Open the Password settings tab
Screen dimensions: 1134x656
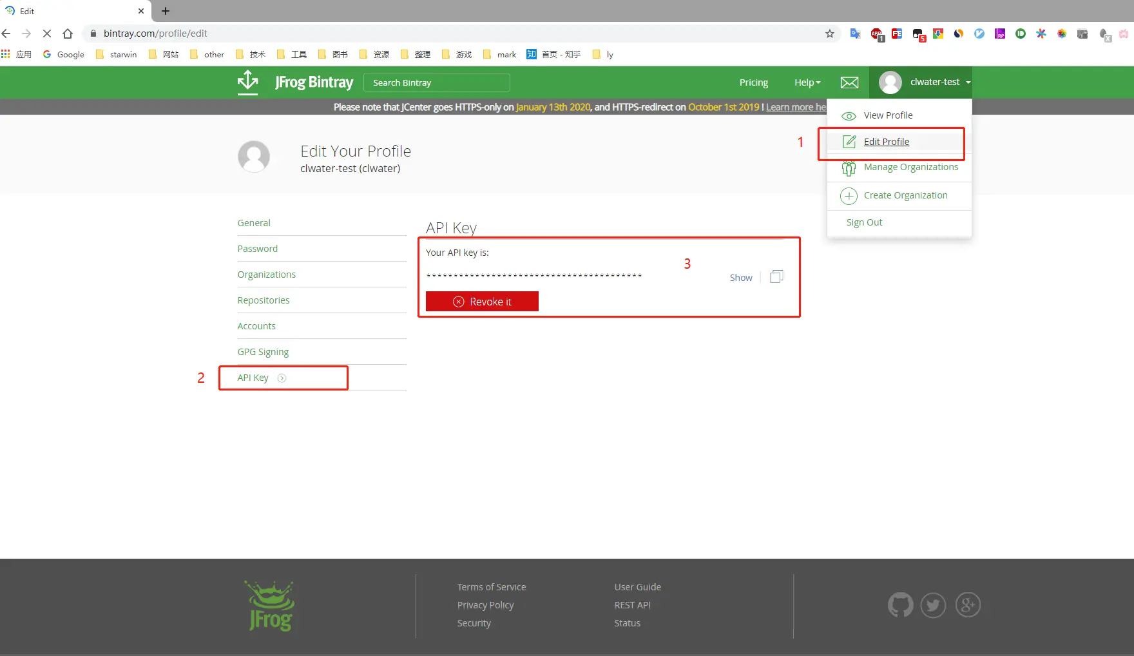tap(257, 249)
